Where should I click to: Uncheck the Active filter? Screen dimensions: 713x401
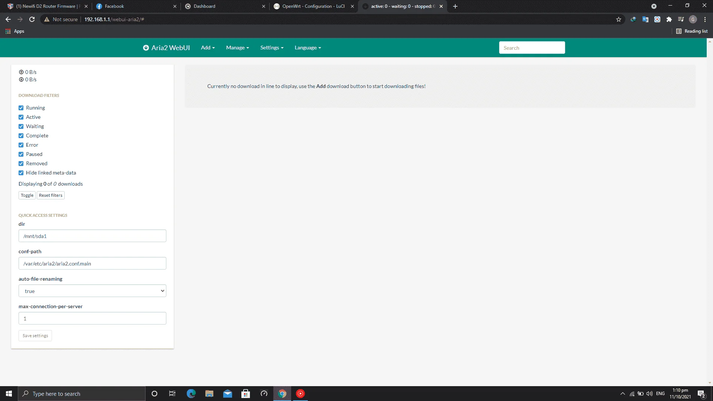click(21, 117)
